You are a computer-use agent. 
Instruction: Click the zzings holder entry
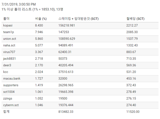point(8,98)
